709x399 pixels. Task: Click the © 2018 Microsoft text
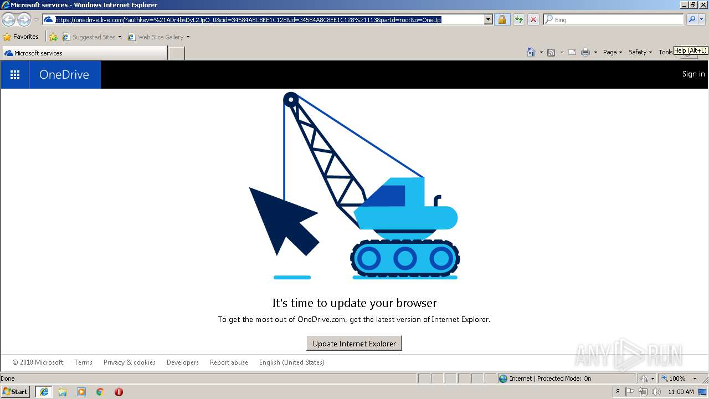point(38,362)
